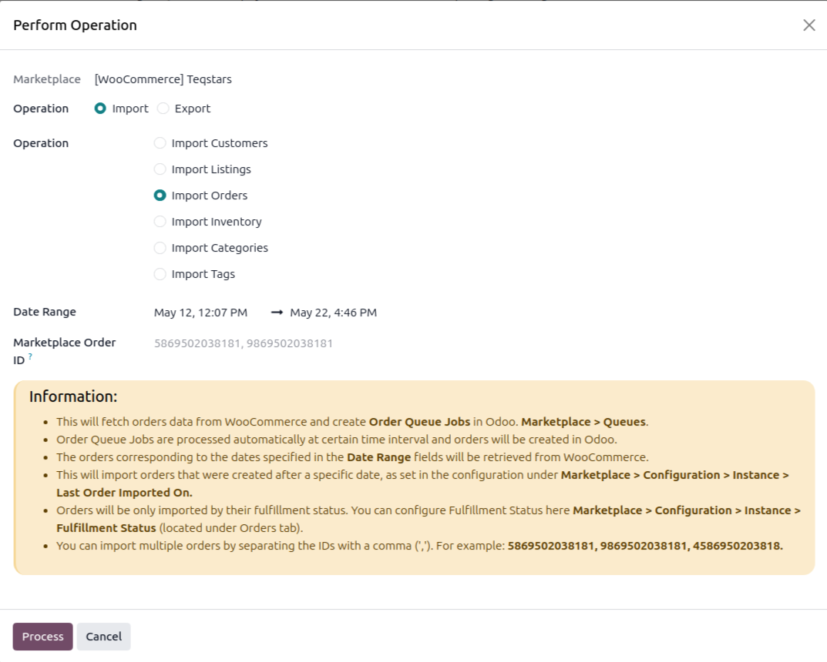This screenshot has height=662, width=827.
Task: Choose Import Tags option
Action: coord(160,274)
